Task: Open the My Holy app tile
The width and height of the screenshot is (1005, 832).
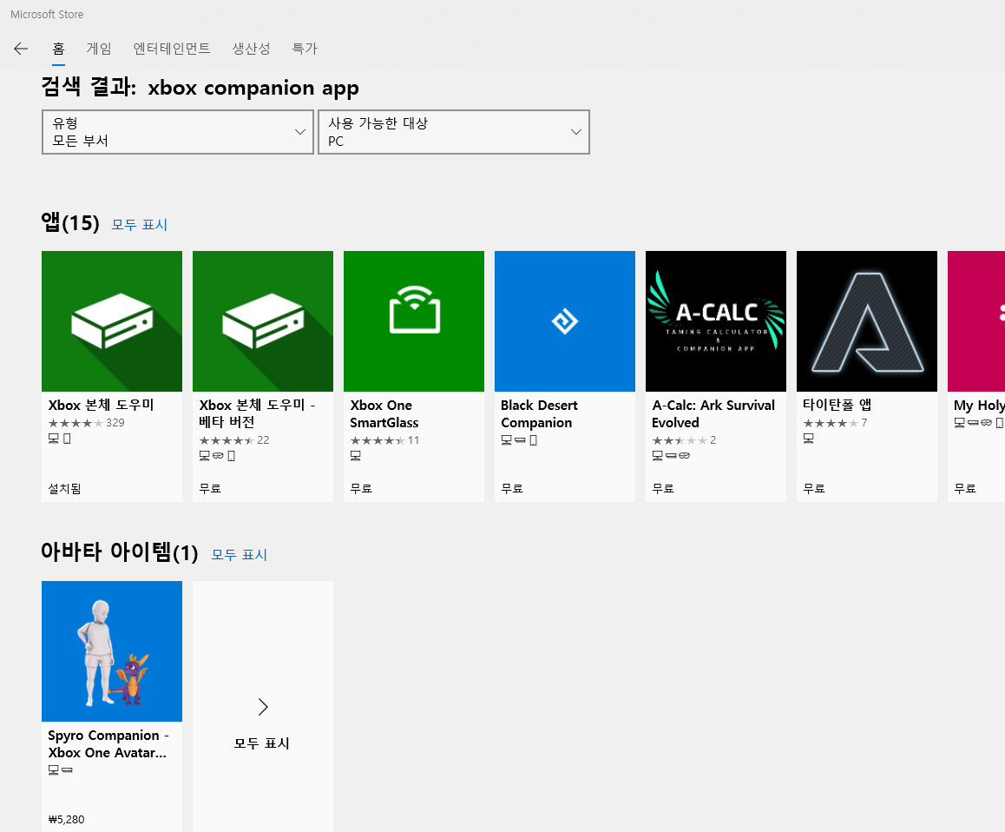Action: point(976,376)
